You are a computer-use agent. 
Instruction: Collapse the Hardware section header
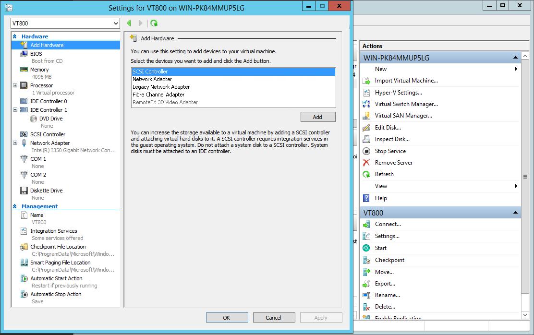[x=14, y=36]
